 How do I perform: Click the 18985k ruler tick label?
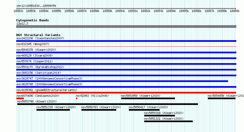point(56,11)
